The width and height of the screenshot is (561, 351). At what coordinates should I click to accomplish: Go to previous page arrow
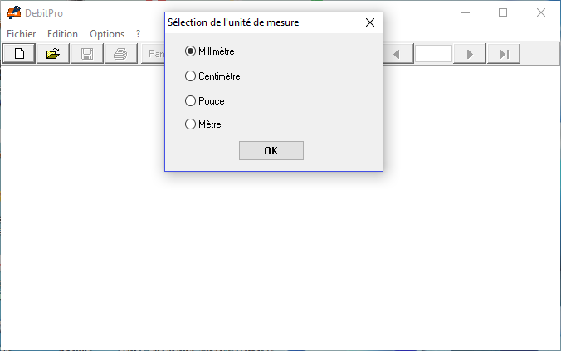pyautogui.click(x=398, y=54)
